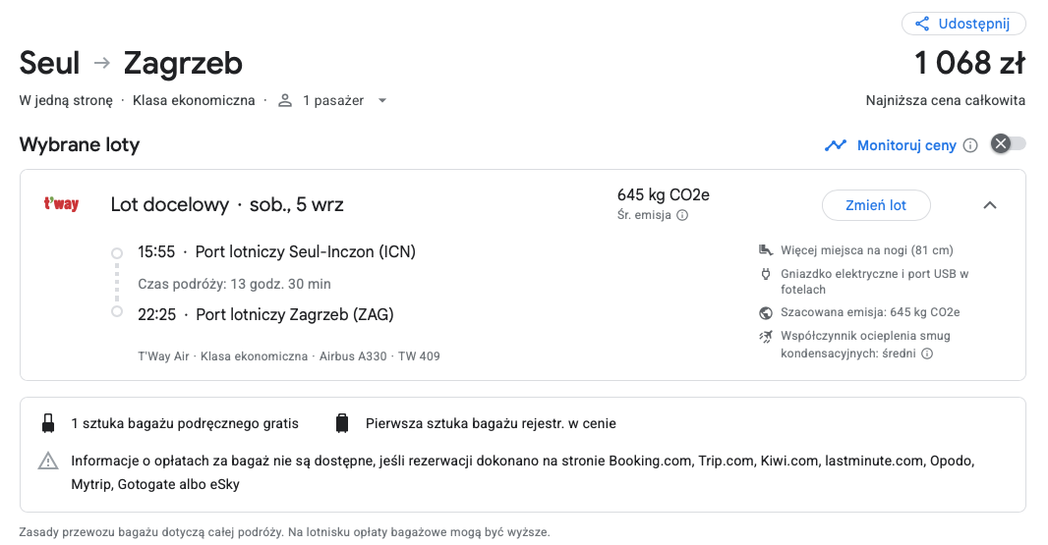Screen dimensions: 1048x545
Task: Click info icon beside Śr. emisja
Action: tap(682, 215)
